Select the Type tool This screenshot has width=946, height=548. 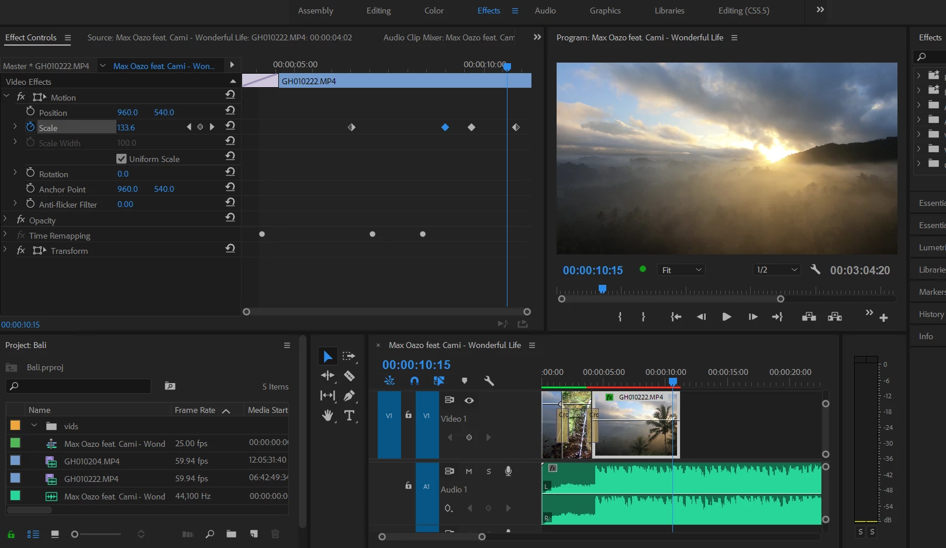click(x=349, y=415)
